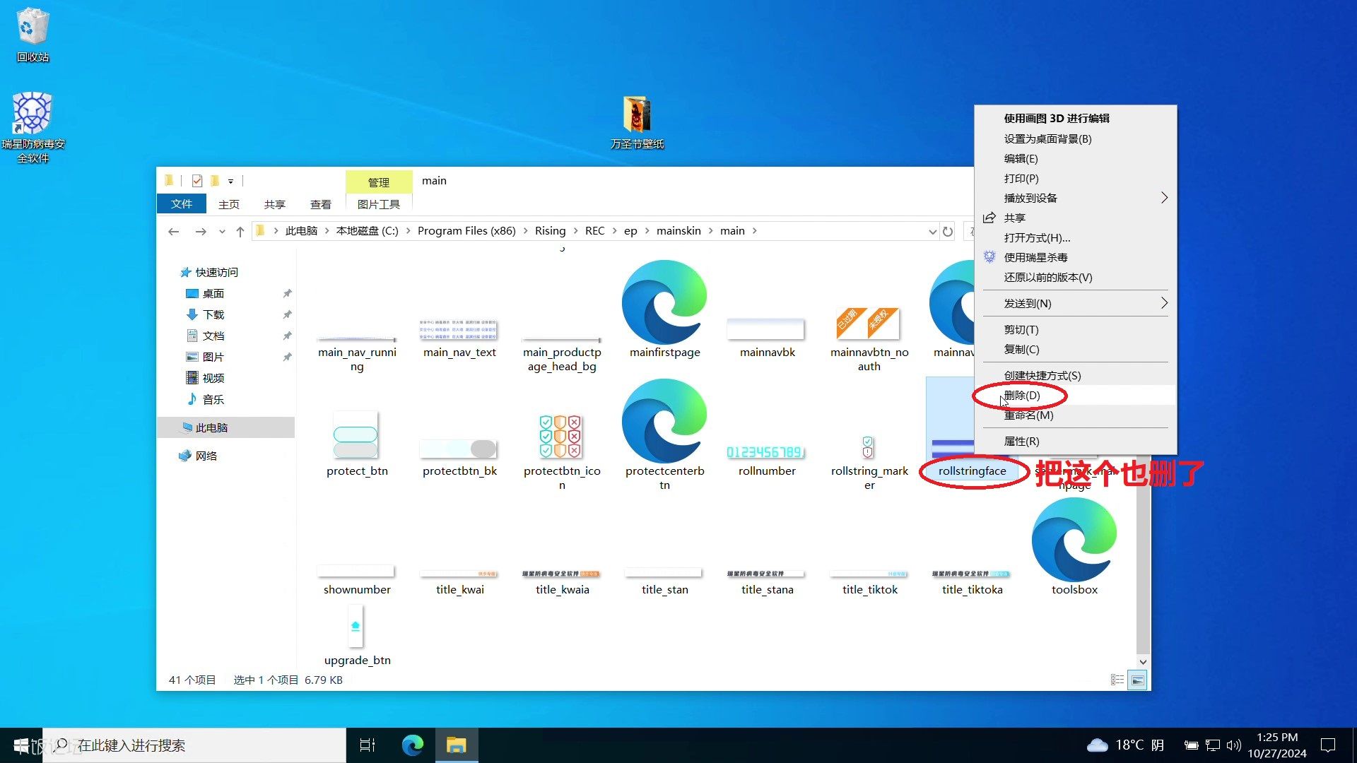Choose 重命名(M) in the context menu

pyautogui.click(x=1075, y=415)
